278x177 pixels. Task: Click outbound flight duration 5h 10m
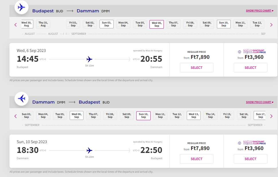[89, 66]
